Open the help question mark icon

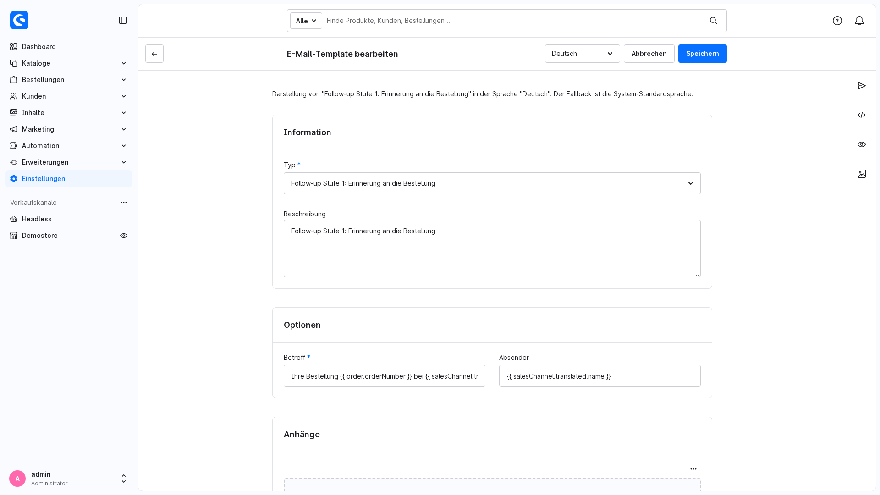click(x=837, y=21)
